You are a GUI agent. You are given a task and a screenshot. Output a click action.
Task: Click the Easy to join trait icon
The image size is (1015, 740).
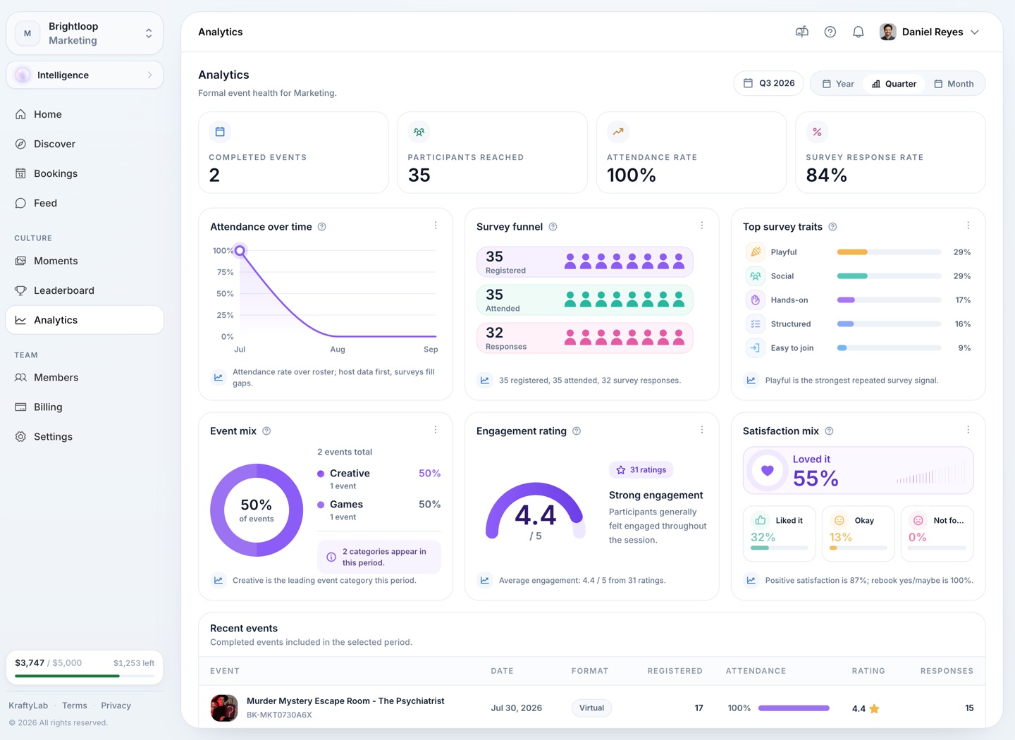(756, 348)
